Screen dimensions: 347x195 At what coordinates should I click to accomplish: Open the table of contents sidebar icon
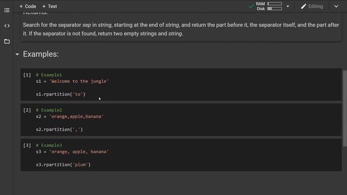click(7, 10)
